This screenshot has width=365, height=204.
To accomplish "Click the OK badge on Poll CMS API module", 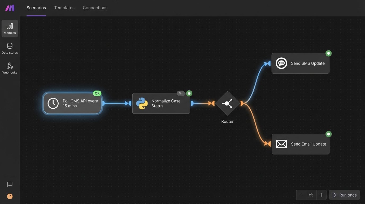I will [97, 93].
